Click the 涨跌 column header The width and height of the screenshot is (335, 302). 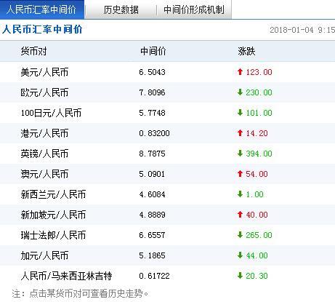246,51
